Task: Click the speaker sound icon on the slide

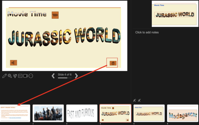Action: pos(13,62)
